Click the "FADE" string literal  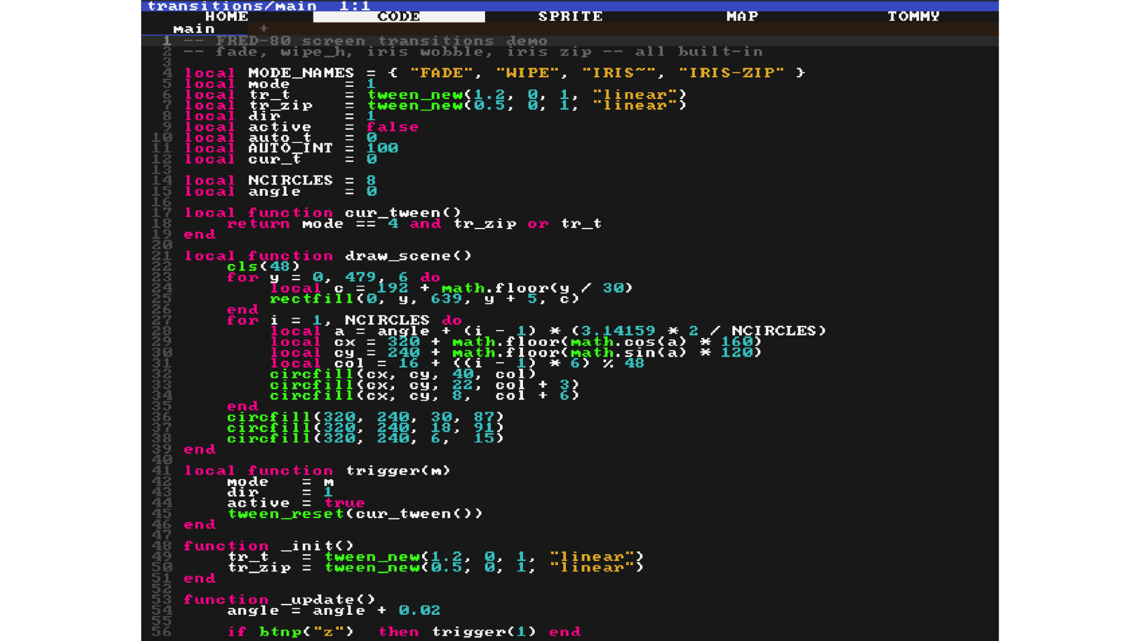[x=441, y=73]
